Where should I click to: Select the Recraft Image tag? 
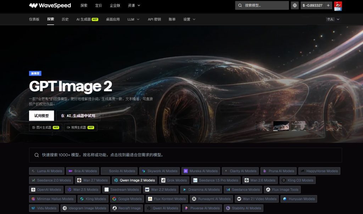(x=127, y=208)
